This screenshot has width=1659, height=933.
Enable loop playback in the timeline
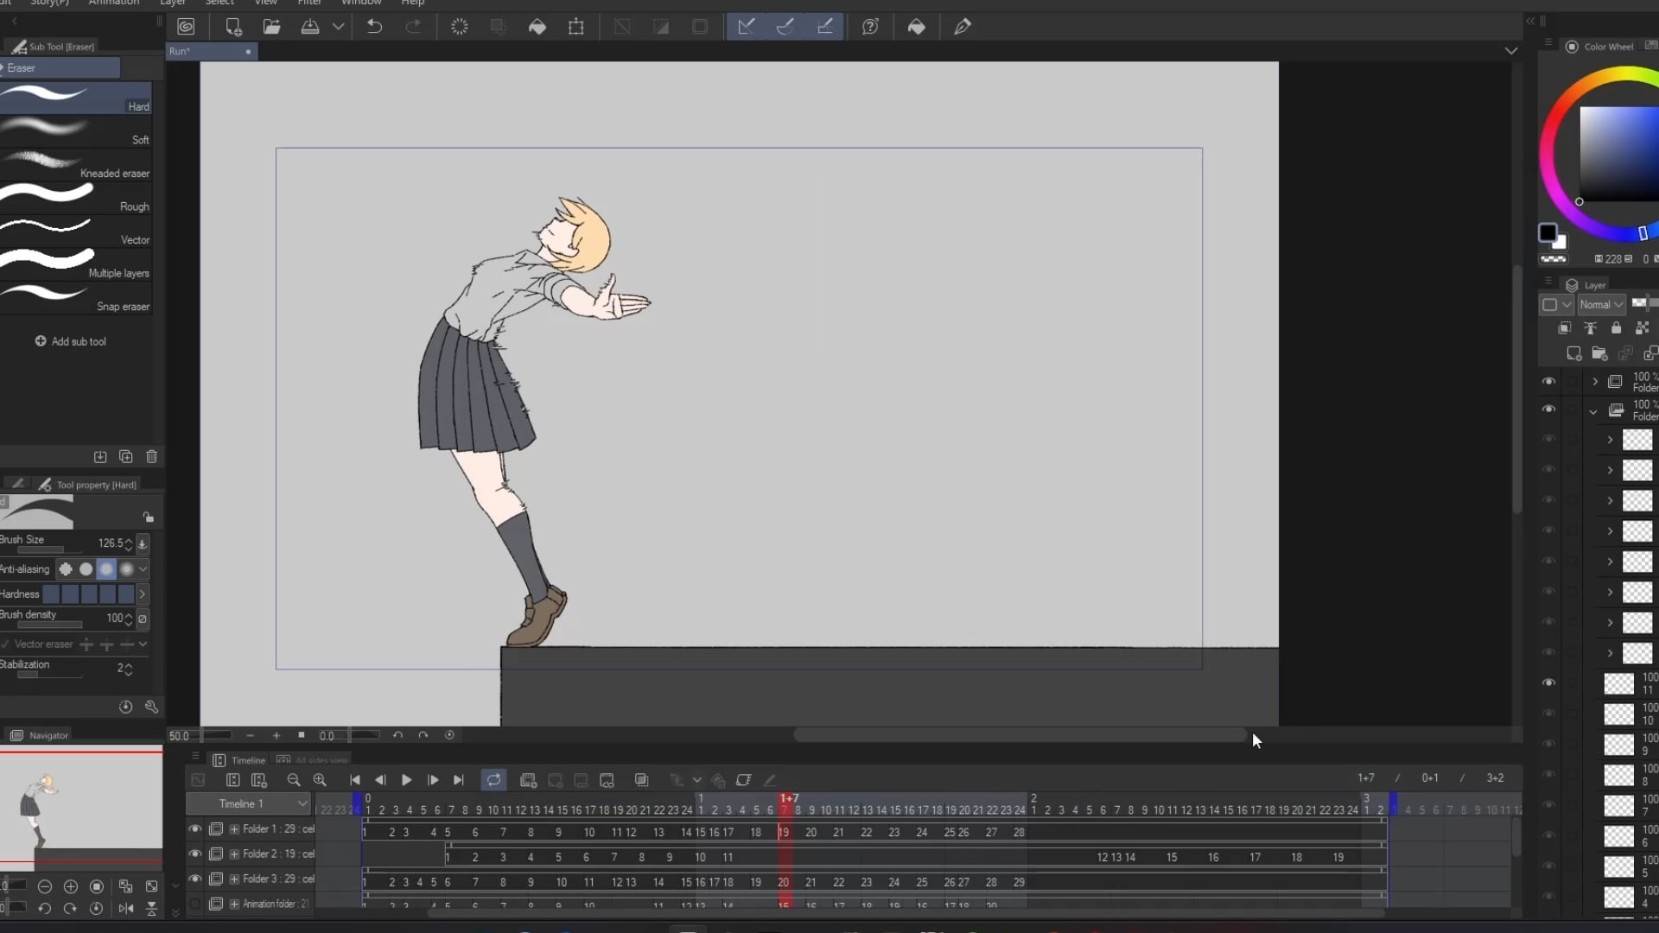493,779
